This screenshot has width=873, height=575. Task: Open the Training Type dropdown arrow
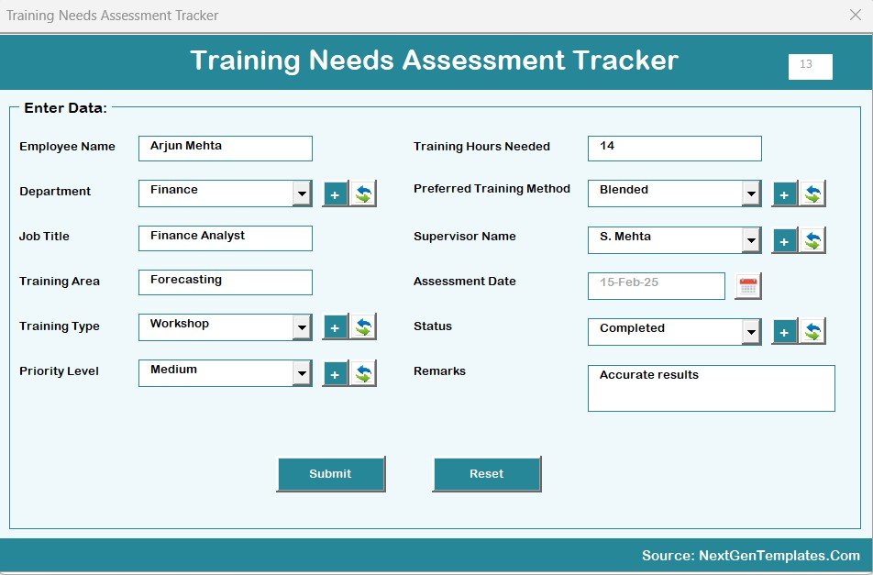click(302, 327)
